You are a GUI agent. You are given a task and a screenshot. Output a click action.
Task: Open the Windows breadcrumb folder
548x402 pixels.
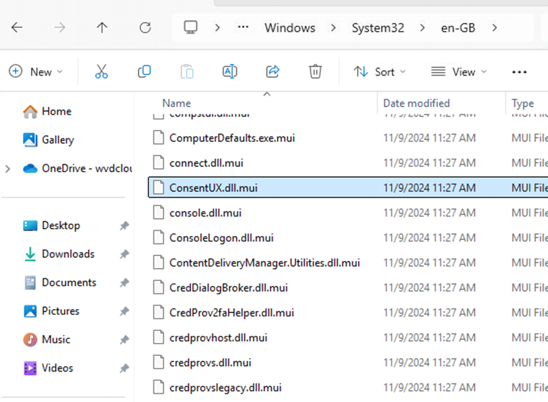coord(290,28)
